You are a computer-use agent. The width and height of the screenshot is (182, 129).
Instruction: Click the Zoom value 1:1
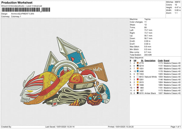(x=176, y=13)
